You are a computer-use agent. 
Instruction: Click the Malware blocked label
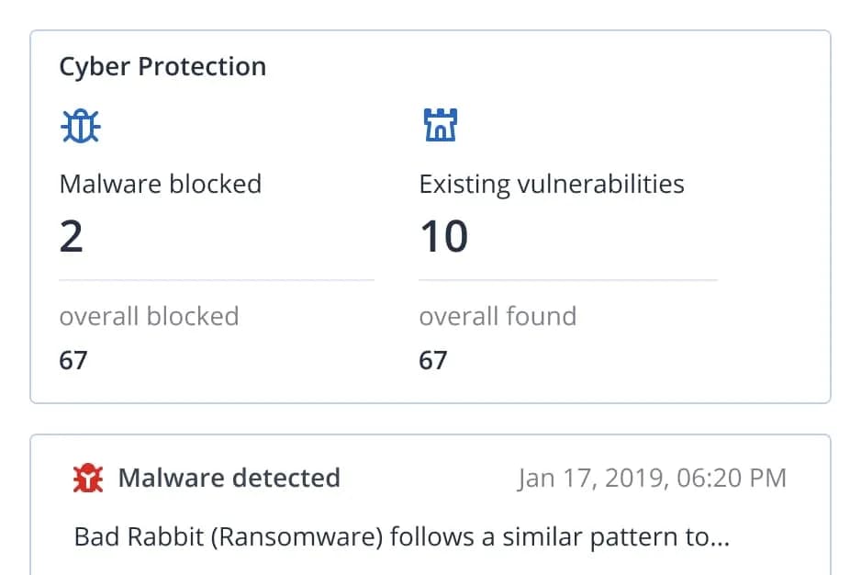click(161, 184)
